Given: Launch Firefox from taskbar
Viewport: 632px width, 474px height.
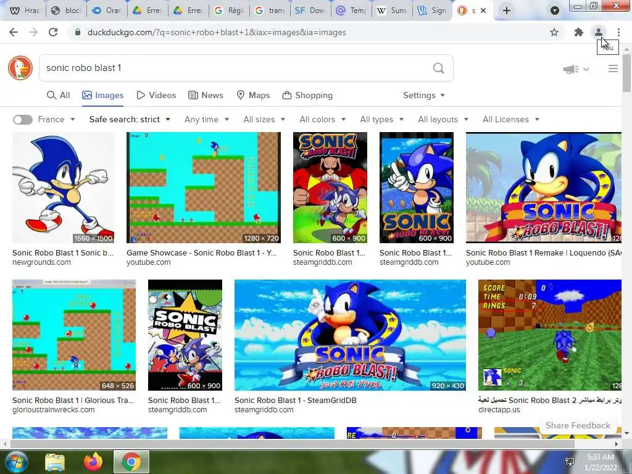Looking at the screenshot, I should (93, 462).
